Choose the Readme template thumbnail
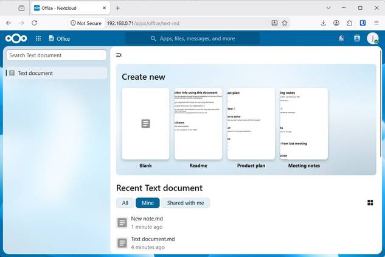 (x=198, y=124)
